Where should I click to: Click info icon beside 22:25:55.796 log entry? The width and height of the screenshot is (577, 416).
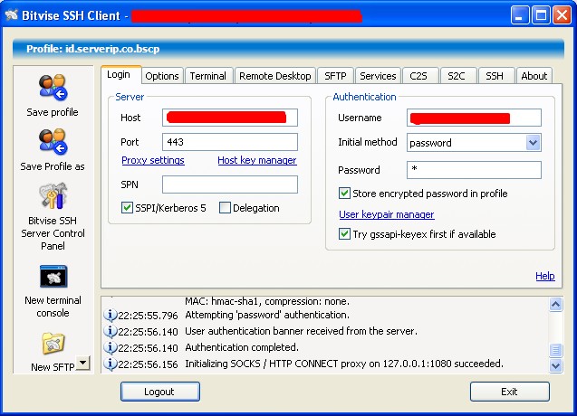(x=110, y=315)
